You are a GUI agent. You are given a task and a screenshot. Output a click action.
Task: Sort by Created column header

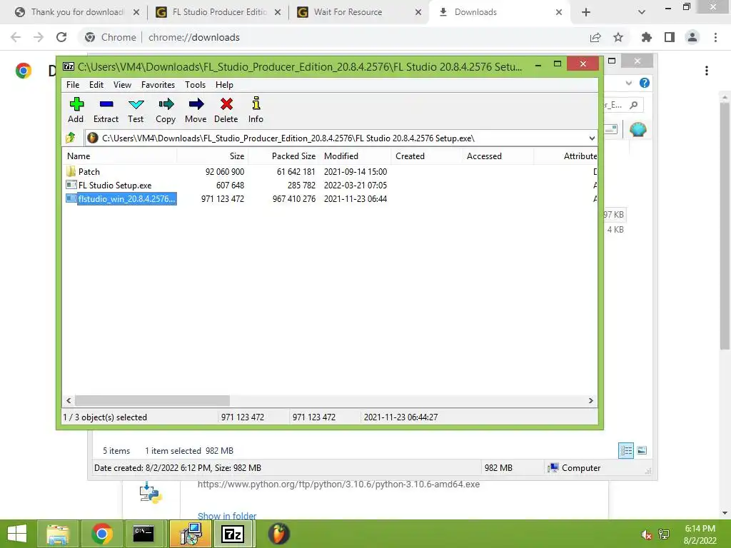(x=427, y=156)
